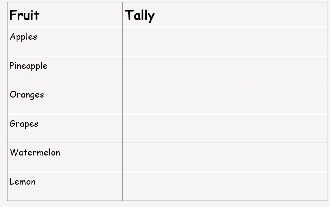
Task: Select the Grapes label cell
Action: (x=65, y=128)
